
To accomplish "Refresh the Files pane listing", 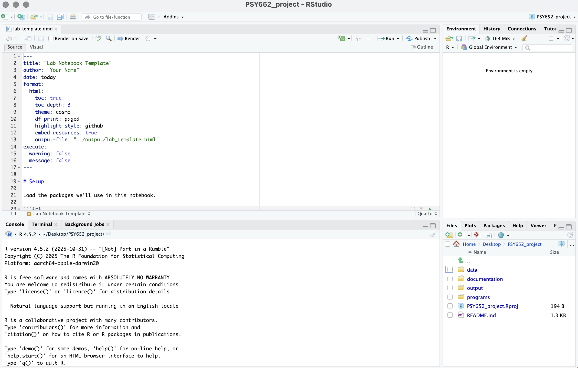I will (570, 235).
